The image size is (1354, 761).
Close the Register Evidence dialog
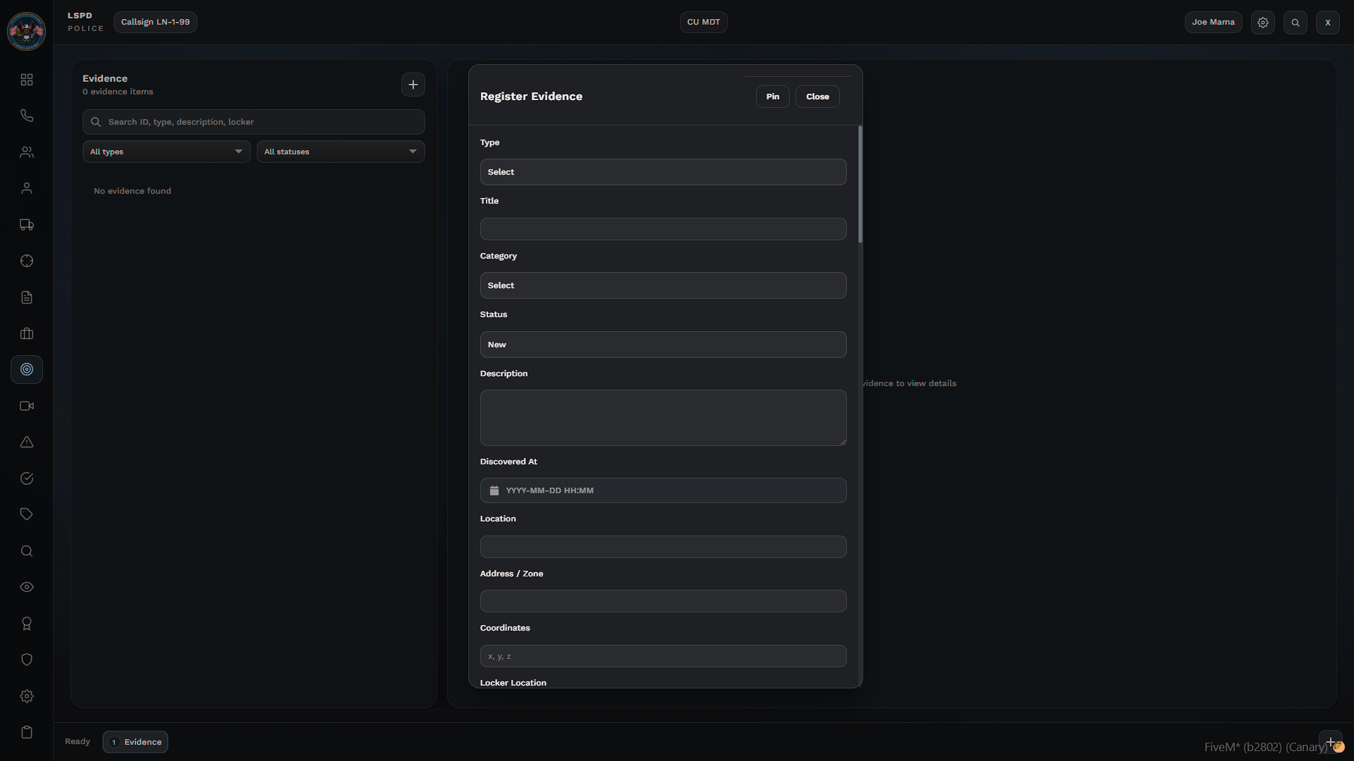[817, 97]
